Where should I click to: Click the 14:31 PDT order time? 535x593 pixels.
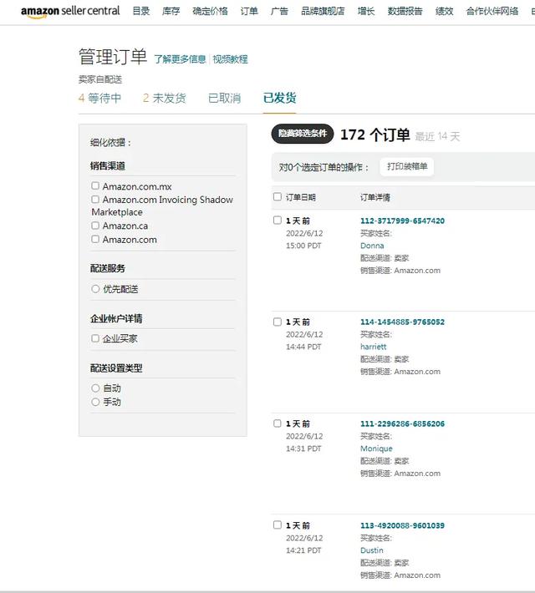[303, 449]
